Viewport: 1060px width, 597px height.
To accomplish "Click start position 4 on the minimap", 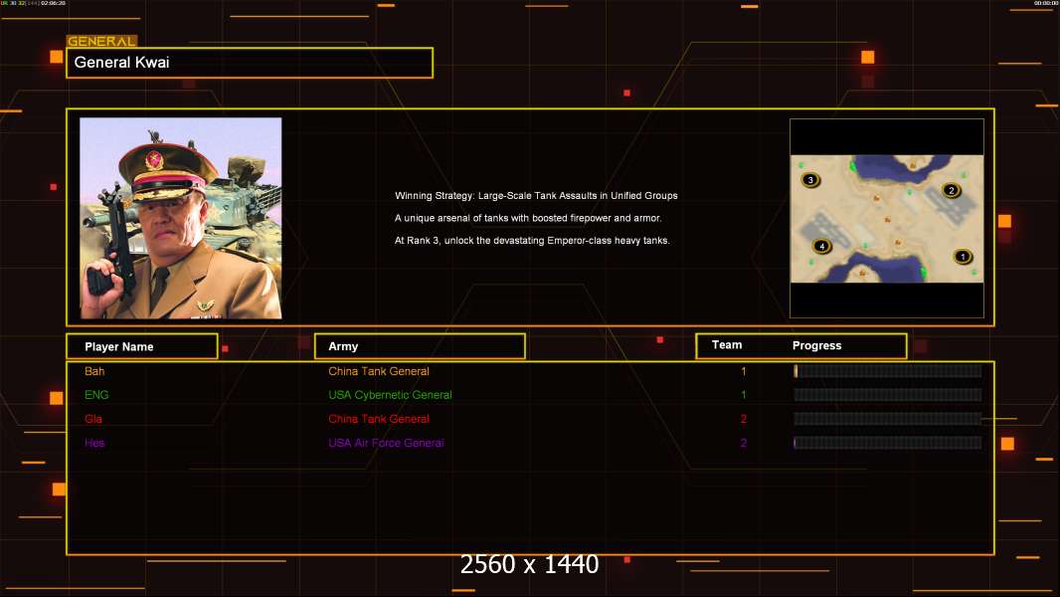I will pyautogui.click(x=822, y=246).
